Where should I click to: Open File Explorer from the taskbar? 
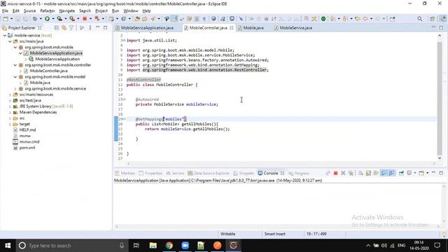[x=153, y=246]
